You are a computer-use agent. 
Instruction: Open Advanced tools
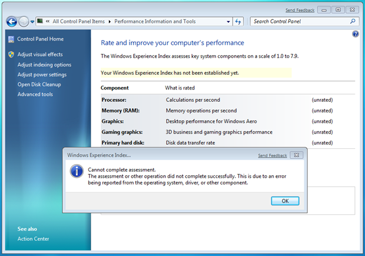[x=35, y=94]
